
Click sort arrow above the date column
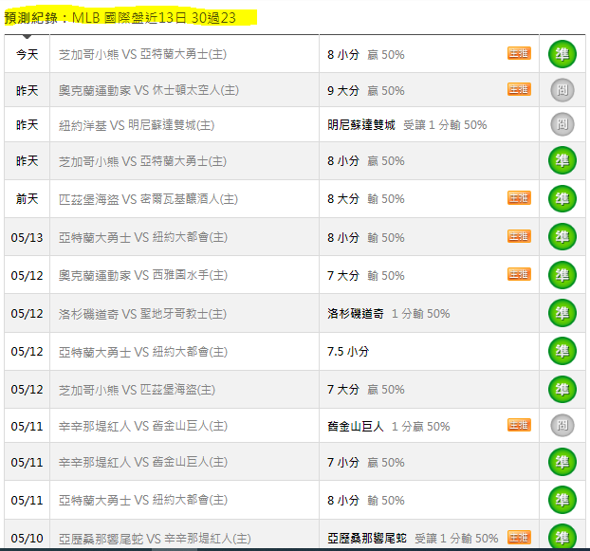(x=27, y=36)
